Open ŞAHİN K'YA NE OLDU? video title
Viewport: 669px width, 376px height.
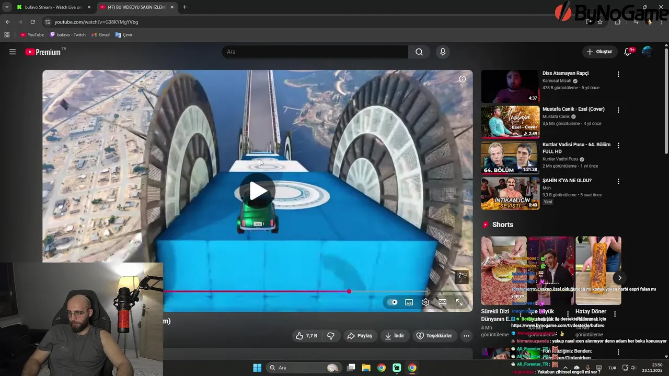[x=567, y=181]
